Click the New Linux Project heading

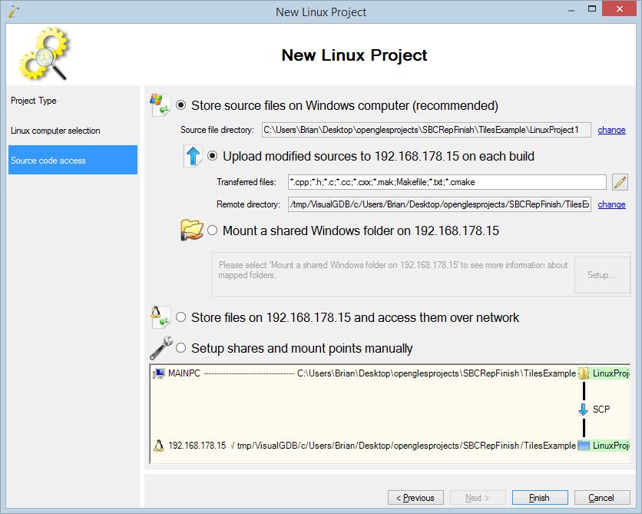[x=354, y=55]
